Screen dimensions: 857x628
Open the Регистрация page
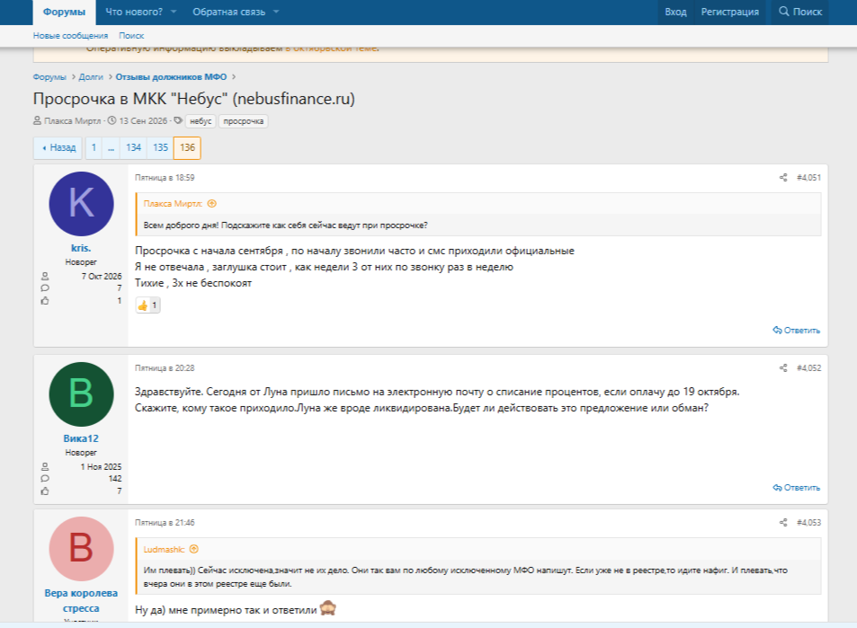pos(729,12)
